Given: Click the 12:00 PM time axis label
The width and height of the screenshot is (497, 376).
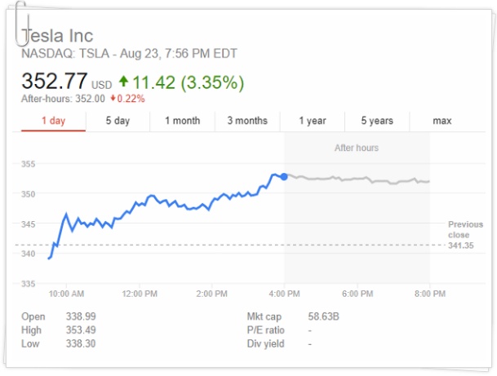Looking at the screenshot, I should coord(139,293).
